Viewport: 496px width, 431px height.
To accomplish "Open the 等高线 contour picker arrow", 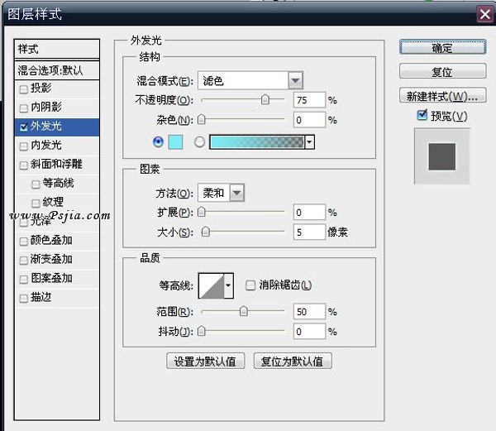I will [x=228, y=285].
